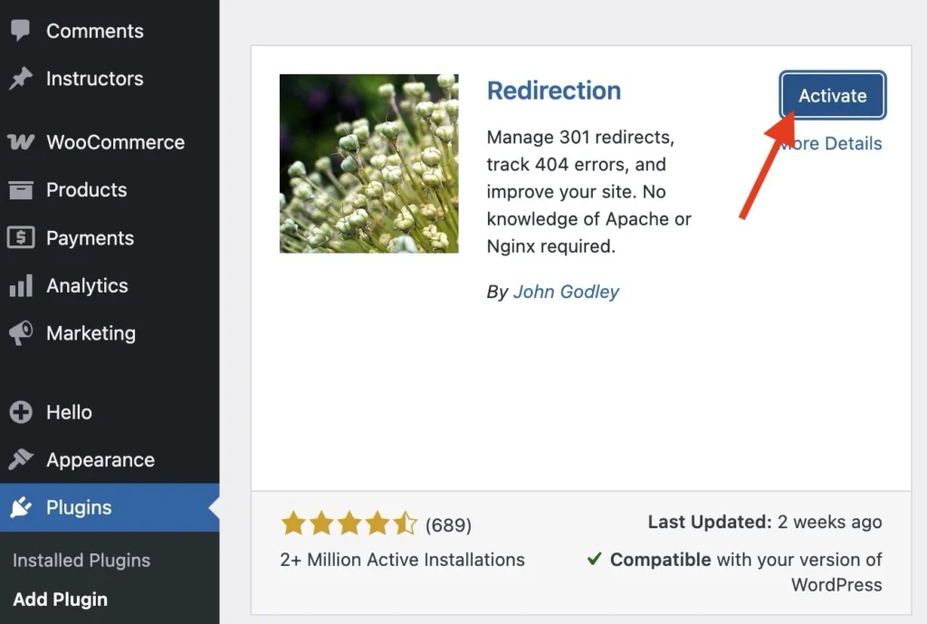The width and height of the screenshot is (927, 624).
Task: Open More Details for Redirection
Action: coord(839,144)
